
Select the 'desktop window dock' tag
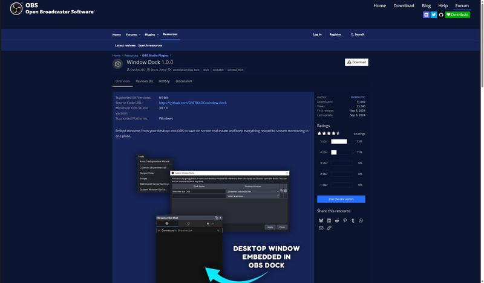(x=186, y=70)
